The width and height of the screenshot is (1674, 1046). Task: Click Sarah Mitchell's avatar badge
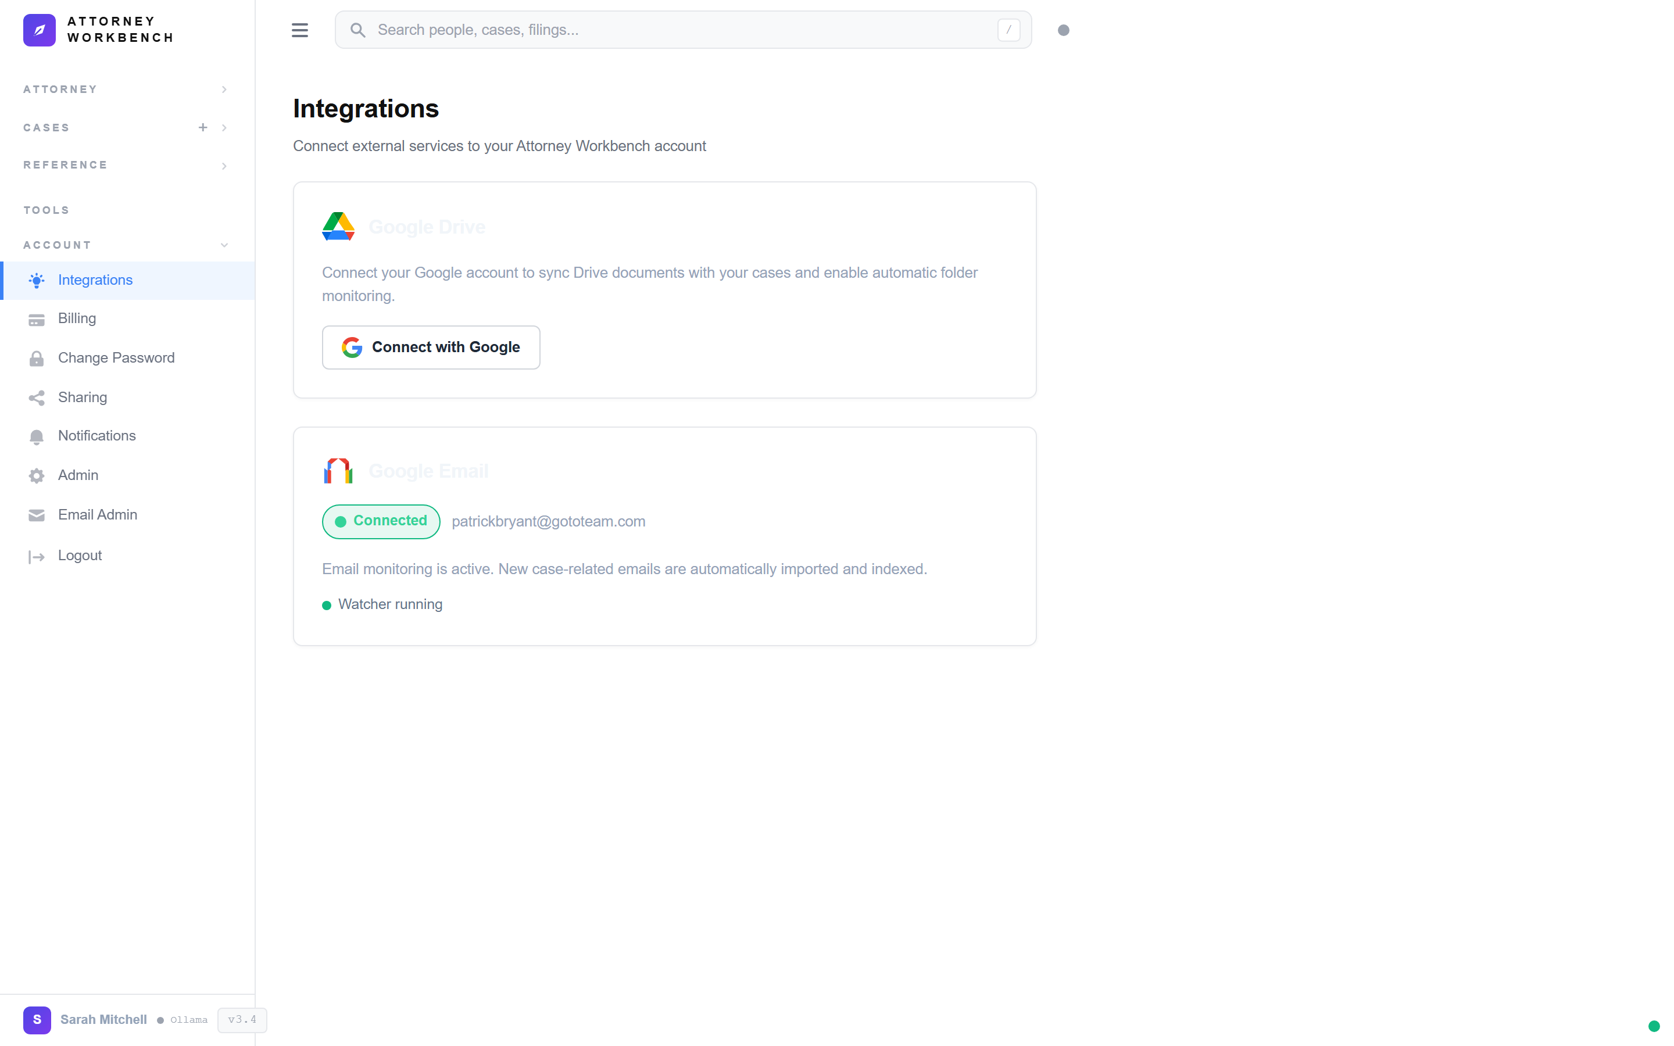pyautogui.click(x=37, y=1020)
